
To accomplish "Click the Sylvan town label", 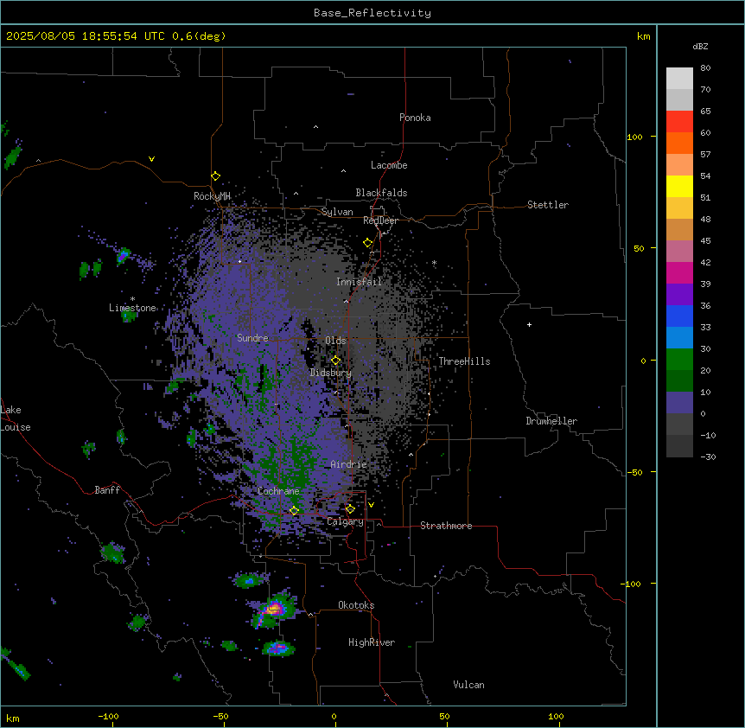I will point(337,212).
